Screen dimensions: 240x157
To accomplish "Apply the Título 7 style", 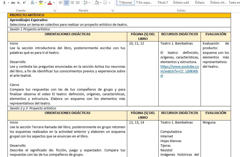I will click(x=162, y=3).
